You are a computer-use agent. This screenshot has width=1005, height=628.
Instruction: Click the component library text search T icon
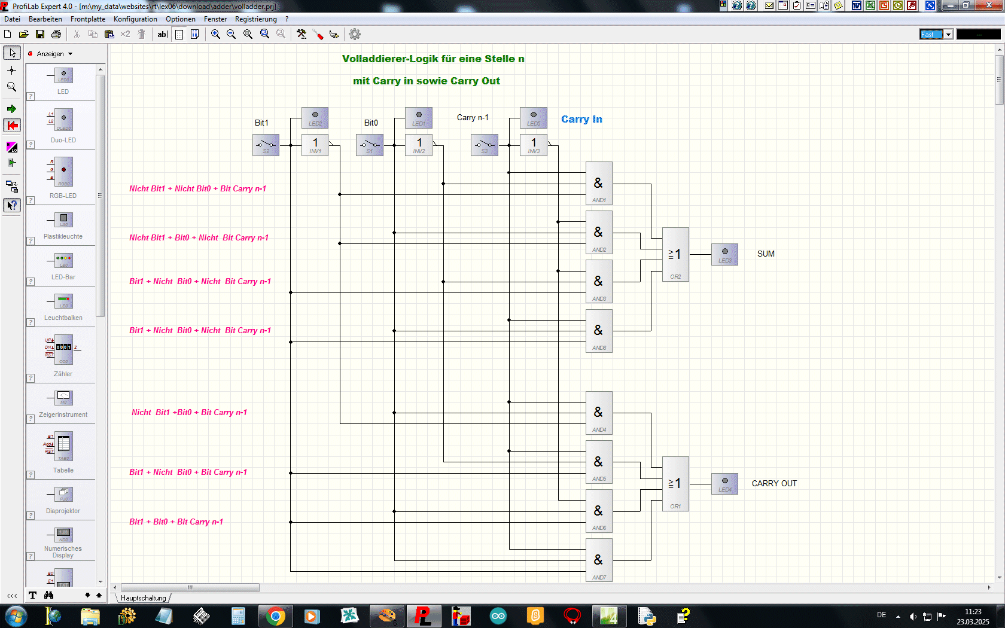click(x=32, y=595)
